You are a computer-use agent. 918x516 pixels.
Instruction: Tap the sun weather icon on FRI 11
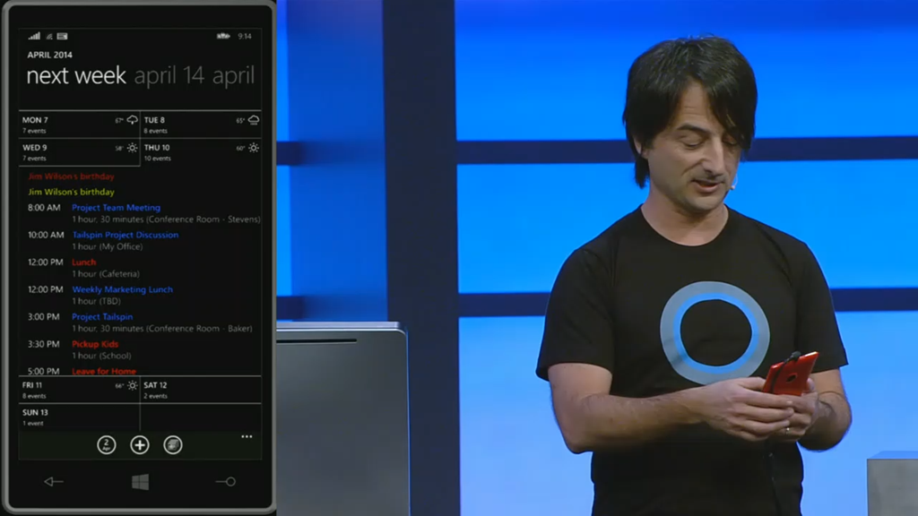133,385
